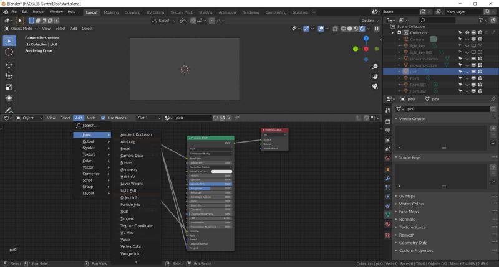499x267 pixels.
Task: Click the pic0 material name field
Action: pos(192,118)
